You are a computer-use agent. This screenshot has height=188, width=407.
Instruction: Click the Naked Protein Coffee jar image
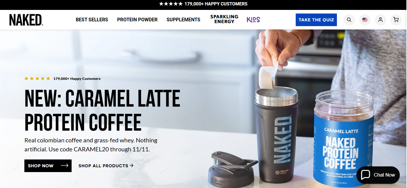coord(344,139)
